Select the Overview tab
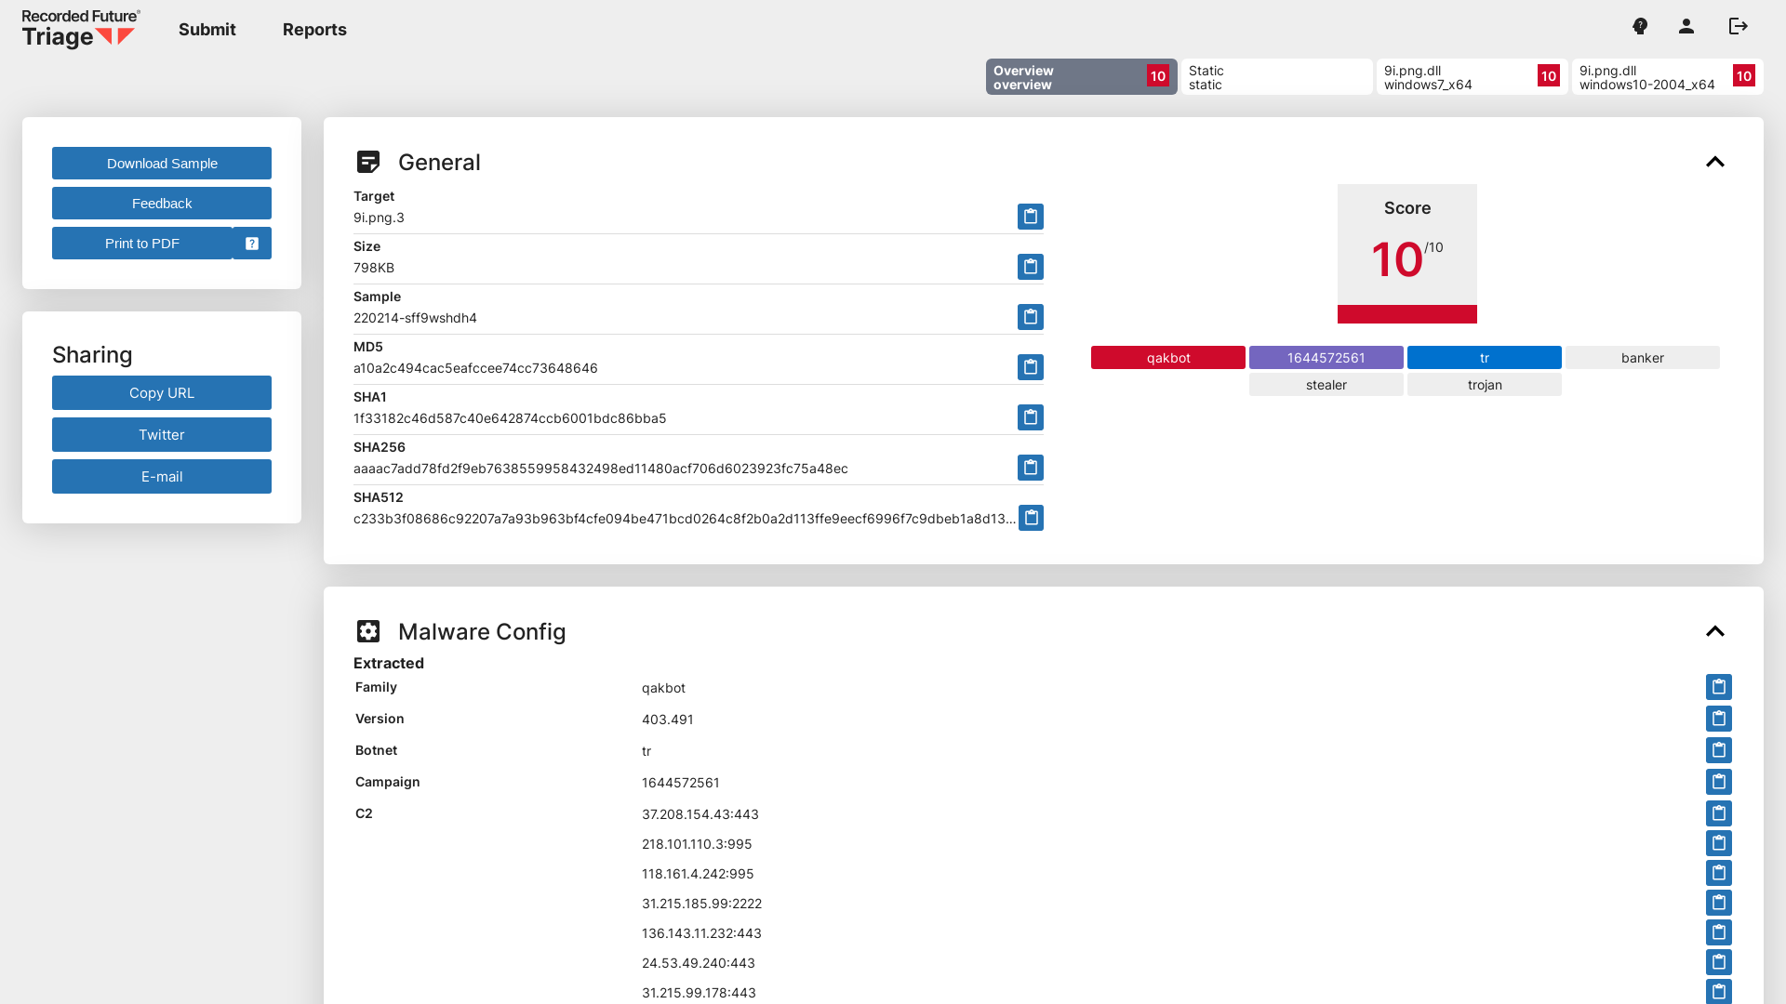Image resolution: width=1786 pixels, height=1004 pixels. click(x=1082, y=77)
